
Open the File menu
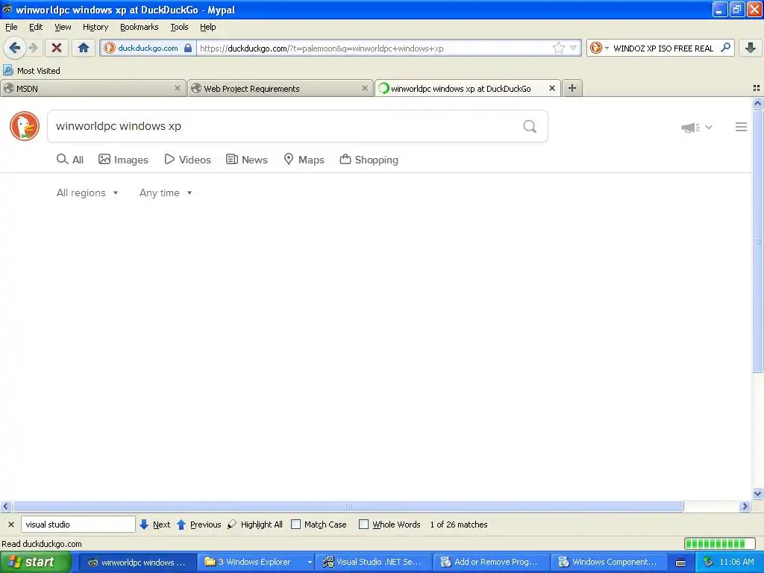(x=11, y=27)
